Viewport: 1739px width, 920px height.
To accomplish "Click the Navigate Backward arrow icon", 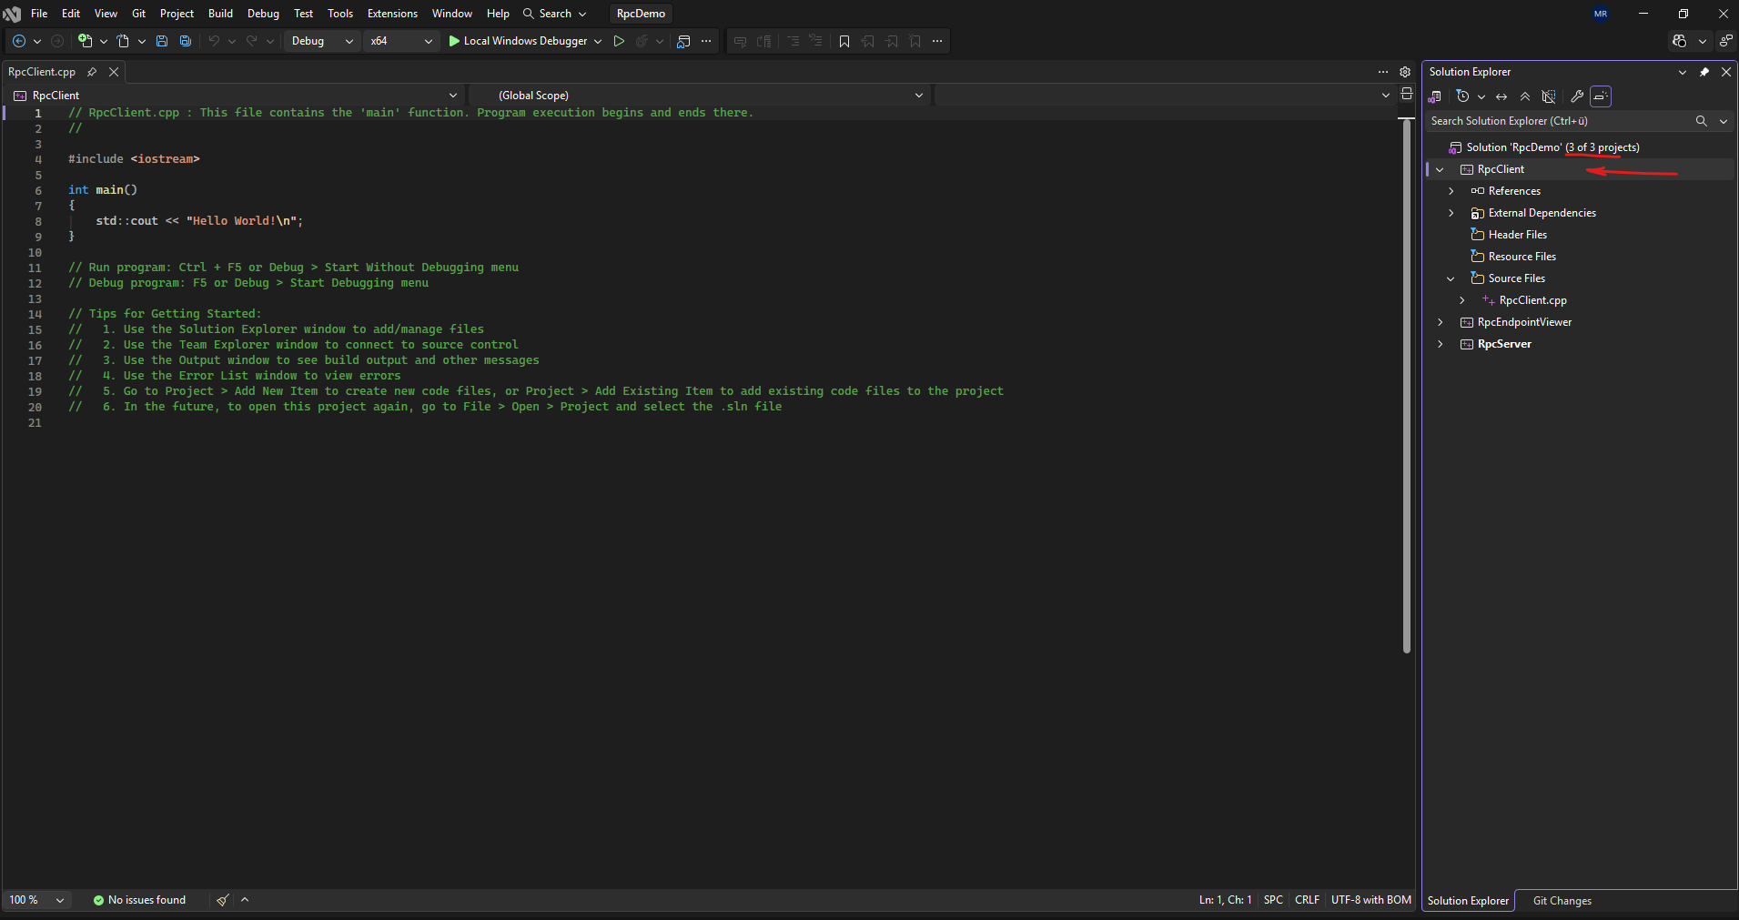I will coord(18,41).
